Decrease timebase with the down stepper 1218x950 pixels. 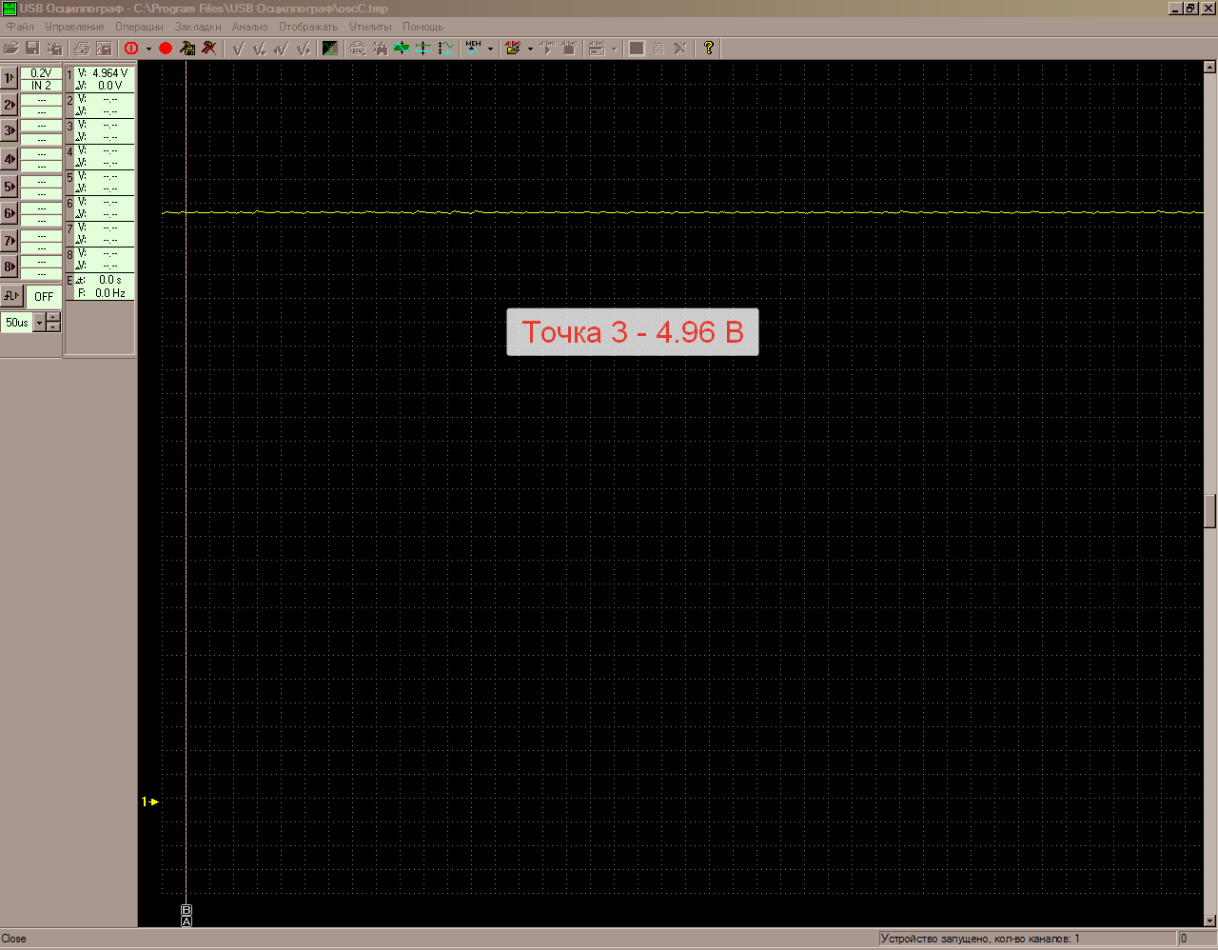53,327
